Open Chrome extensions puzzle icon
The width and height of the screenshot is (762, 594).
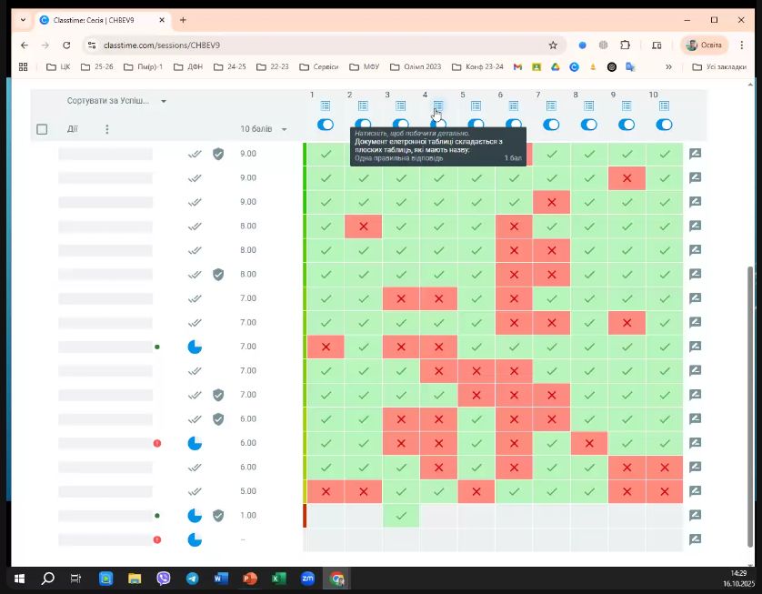(x=626, y=45)
